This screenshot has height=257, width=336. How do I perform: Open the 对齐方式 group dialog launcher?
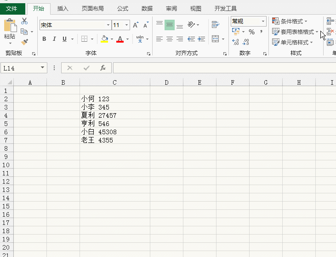225,54
